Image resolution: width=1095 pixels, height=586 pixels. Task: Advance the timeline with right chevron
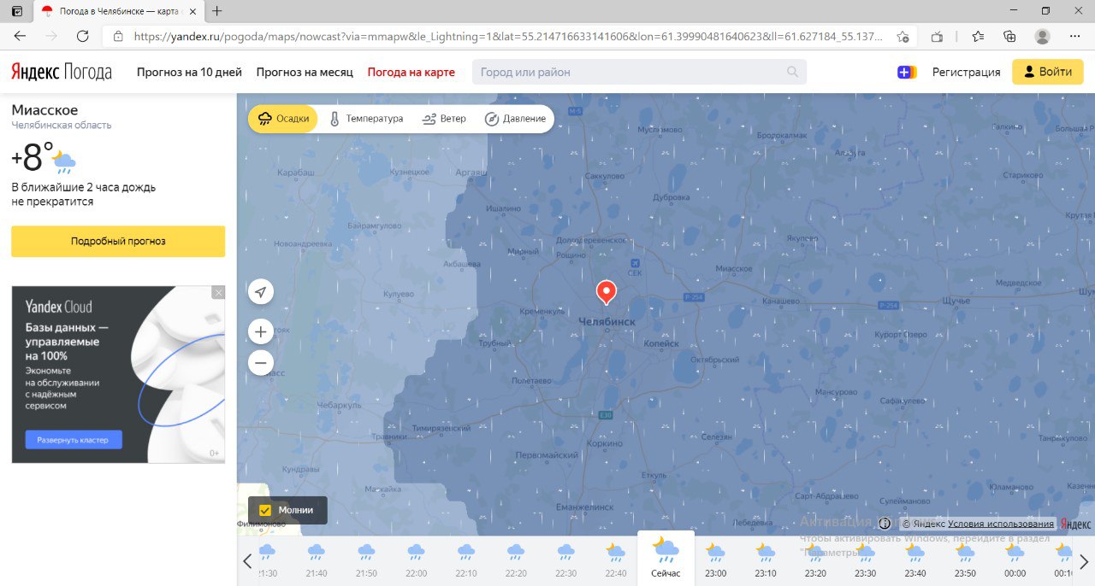click(x=1083, y=561)
